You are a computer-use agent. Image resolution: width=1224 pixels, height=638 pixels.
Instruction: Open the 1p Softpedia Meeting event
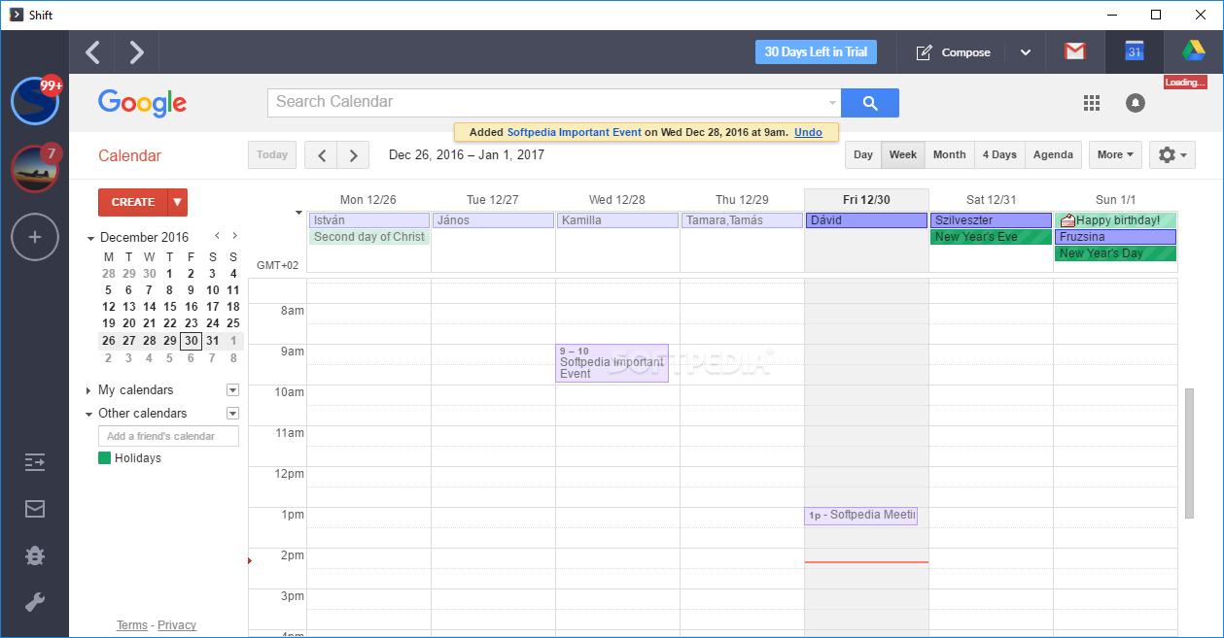point(860,516)
